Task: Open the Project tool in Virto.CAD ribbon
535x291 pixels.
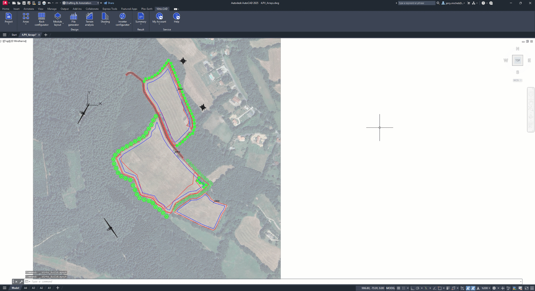Action: [x=9, y=18]
